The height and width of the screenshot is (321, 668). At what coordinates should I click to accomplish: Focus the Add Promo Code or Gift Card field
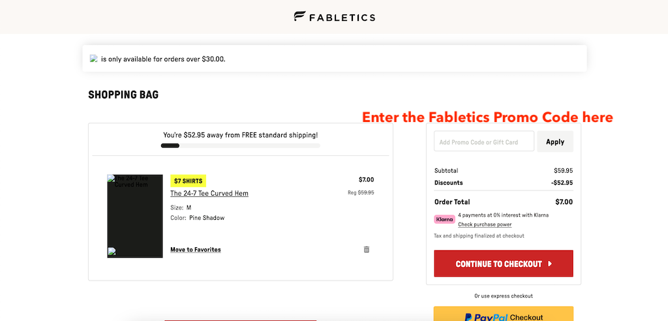pos(483,142)
